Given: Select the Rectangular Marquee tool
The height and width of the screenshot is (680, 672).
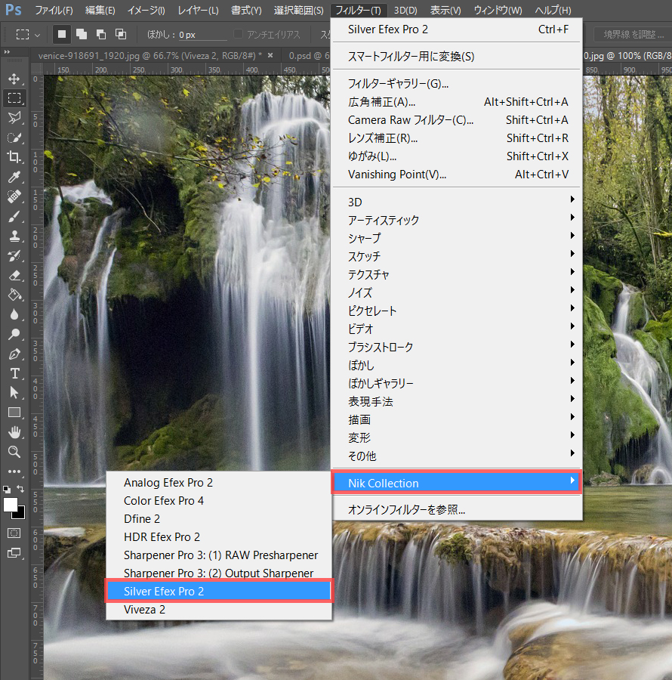Looking at the screenshot, I should [14, 98].
